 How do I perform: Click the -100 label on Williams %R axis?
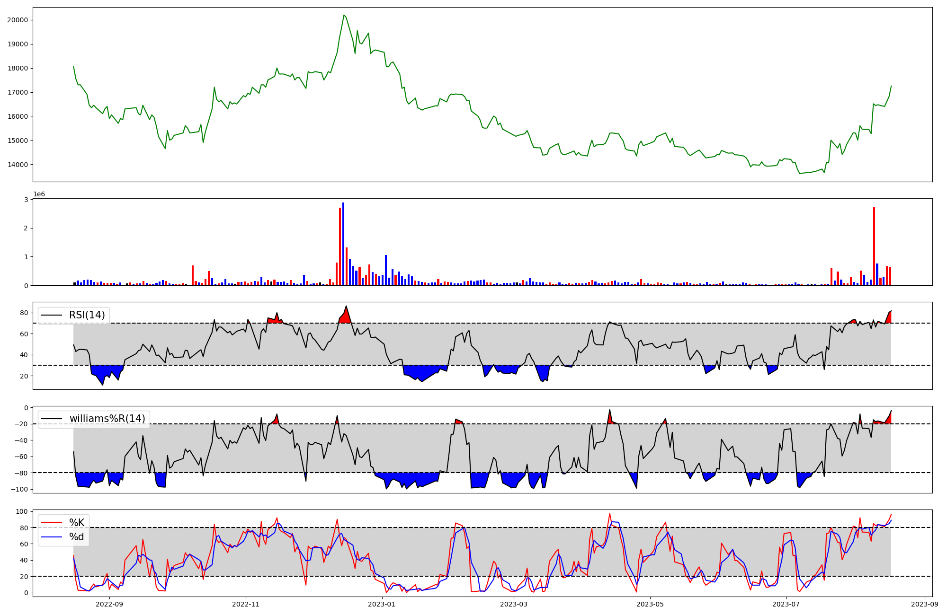[19, 489]
